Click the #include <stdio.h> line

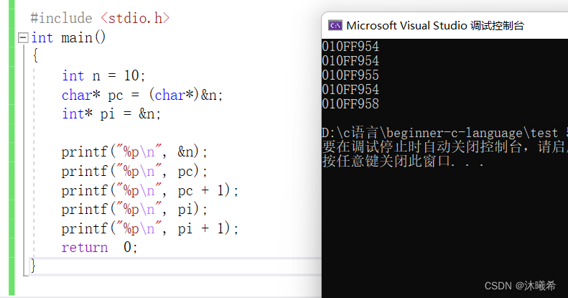pyautogui.click(x=100, y=18)
